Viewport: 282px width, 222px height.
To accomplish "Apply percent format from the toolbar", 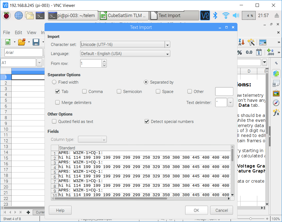I will tap(240, 52).
